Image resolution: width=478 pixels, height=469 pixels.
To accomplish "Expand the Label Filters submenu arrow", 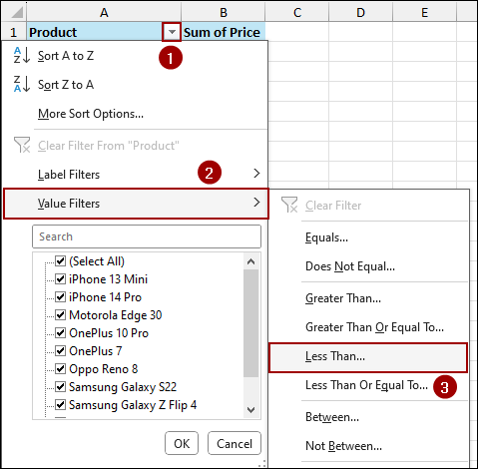I will [256, 174].
